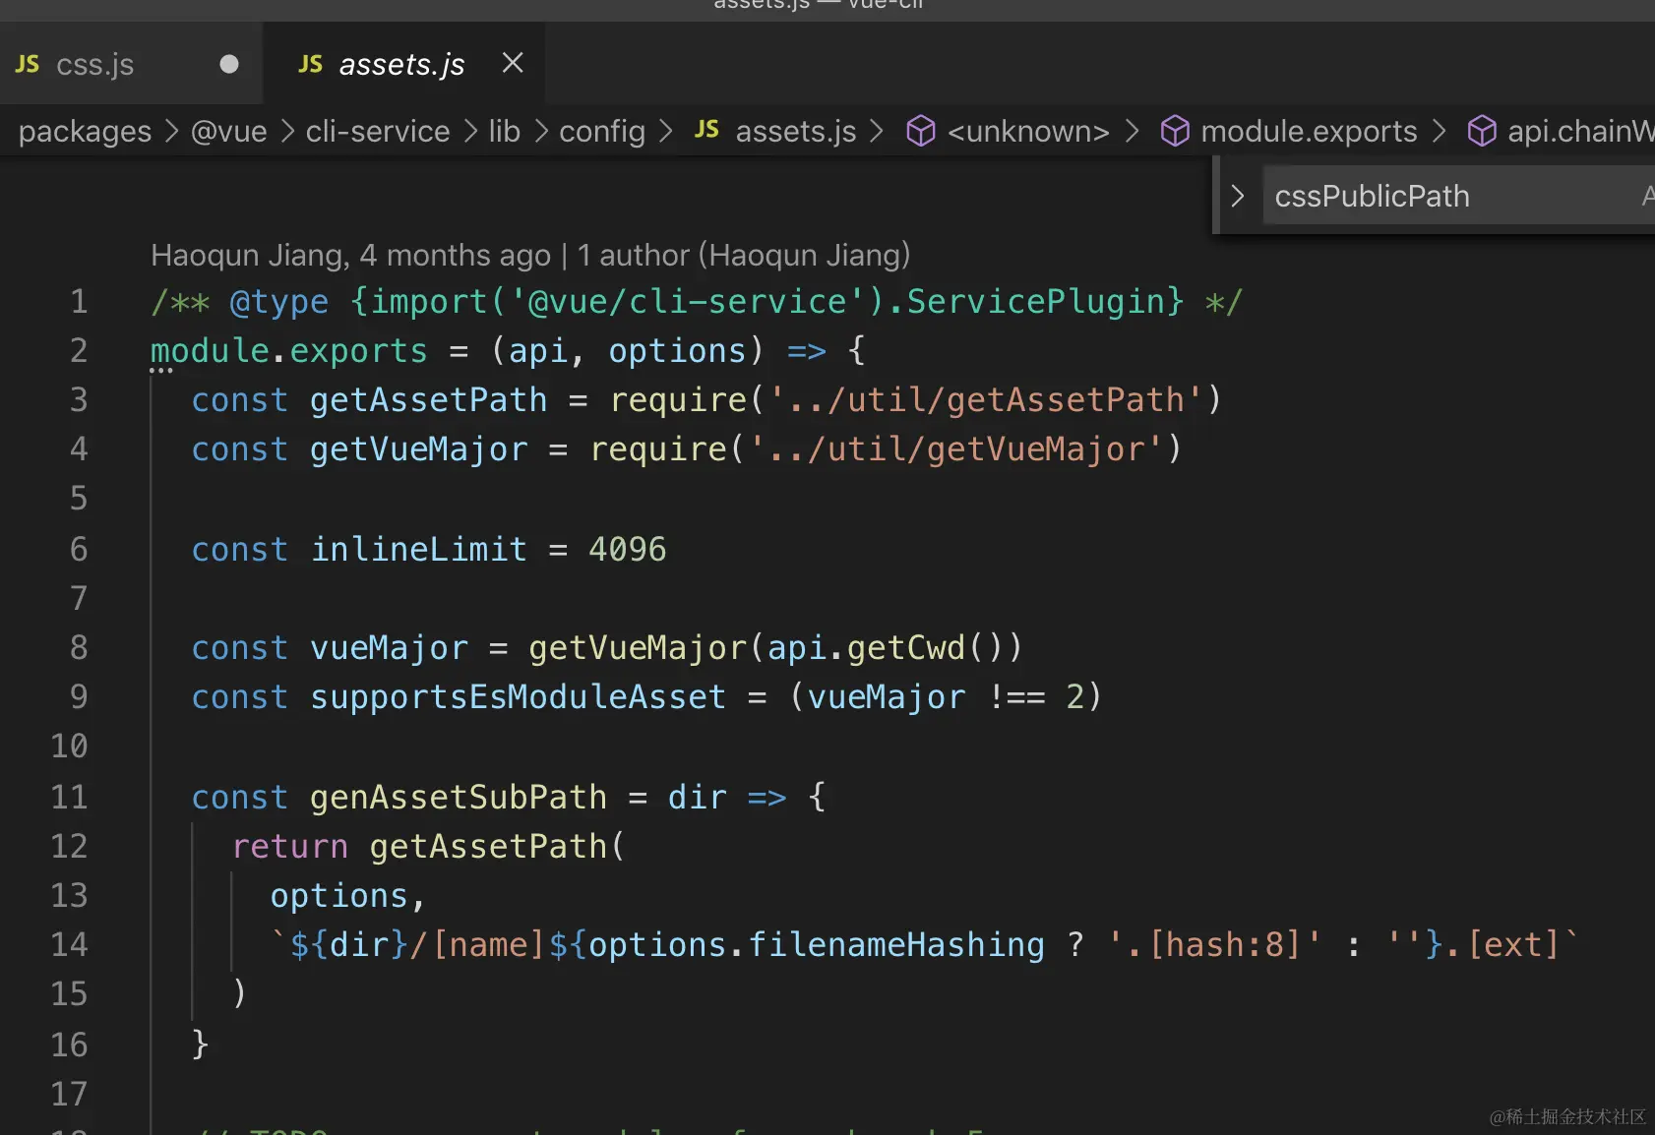This screenshot has width=1655, height=1135.
Task: Click the module.exports breadcrumb item
Action: click(1308, 131)
